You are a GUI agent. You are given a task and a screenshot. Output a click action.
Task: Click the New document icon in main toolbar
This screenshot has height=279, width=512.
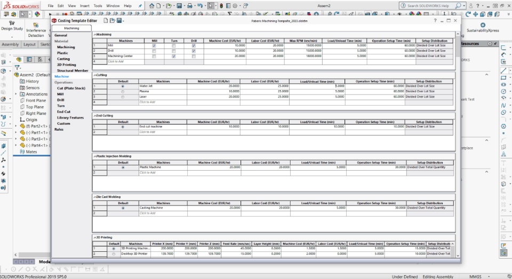tap(159, 5)
